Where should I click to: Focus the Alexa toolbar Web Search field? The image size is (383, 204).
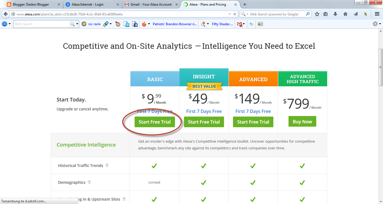pos(41,24)
